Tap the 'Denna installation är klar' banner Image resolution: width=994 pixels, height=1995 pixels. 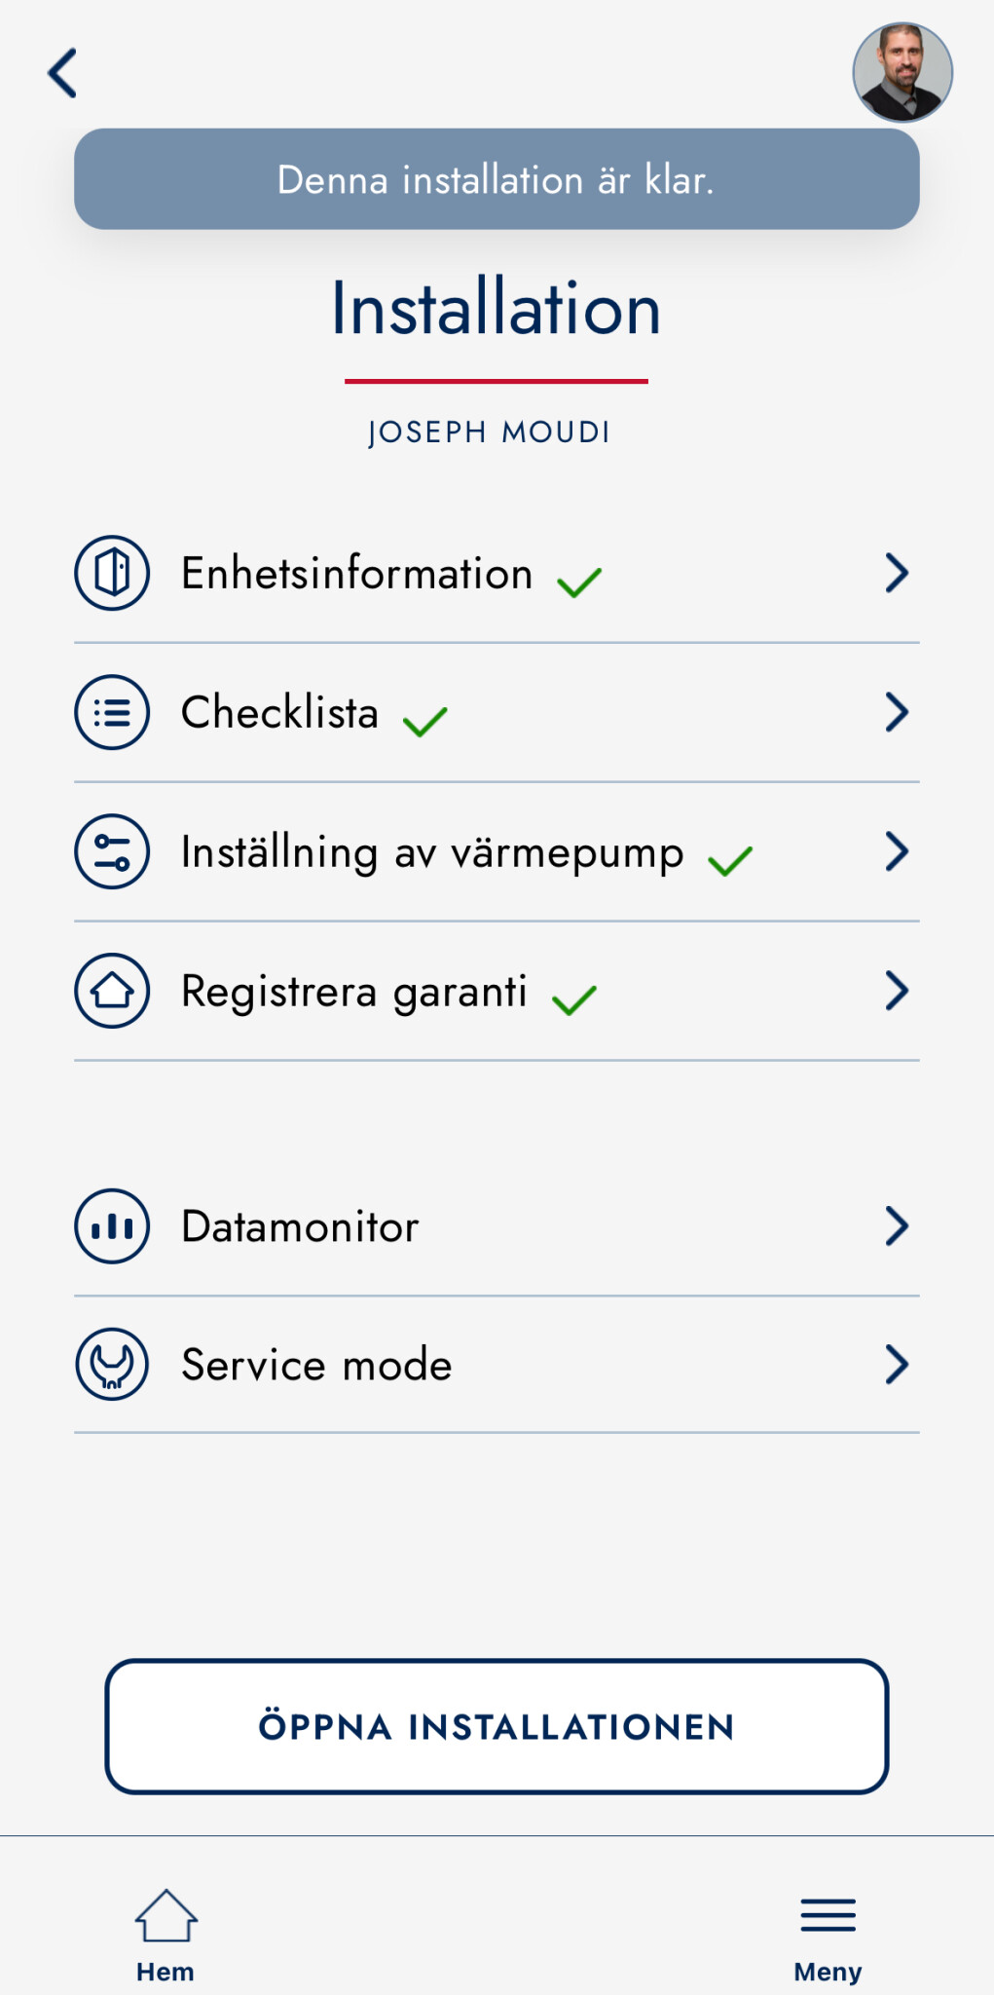pyautogui.click(x=497, y=179)
